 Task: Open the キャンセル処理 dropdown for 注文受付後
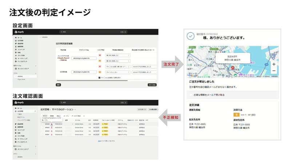[x=117, y=67]
